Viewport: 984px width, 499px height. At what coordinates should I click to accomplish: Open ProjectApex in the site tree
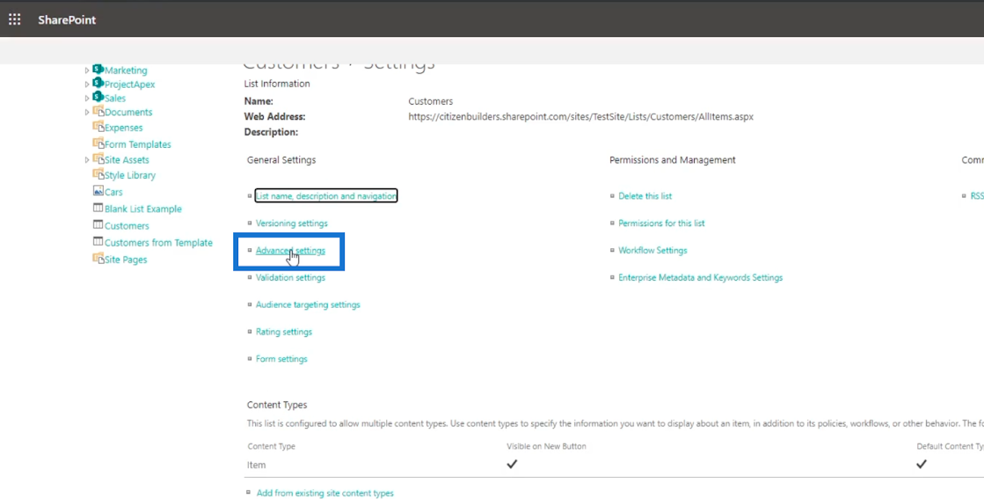point(129,84)
